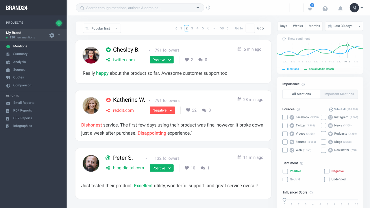The height and width of the screenshot is (208, 370).
Task: Click the green add project plus icon
Action: 59,23
